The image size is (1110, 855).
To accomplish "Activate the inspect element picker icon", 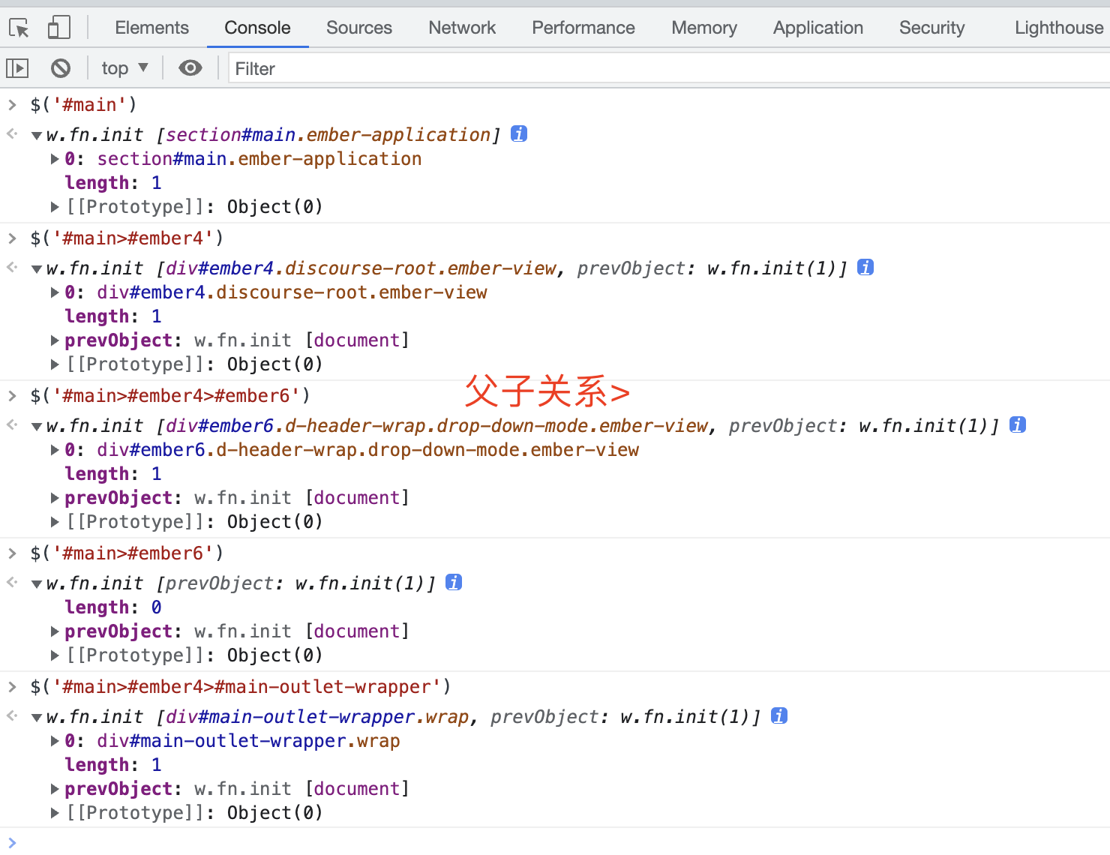I will (x=19, y=28).
